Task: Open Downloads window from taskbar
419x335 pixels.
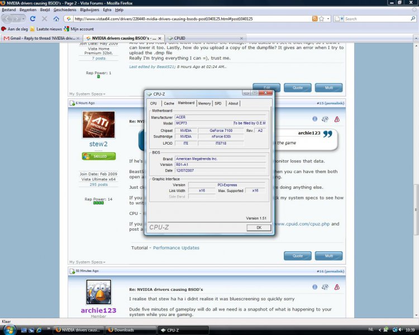Action: pos(131,330)
